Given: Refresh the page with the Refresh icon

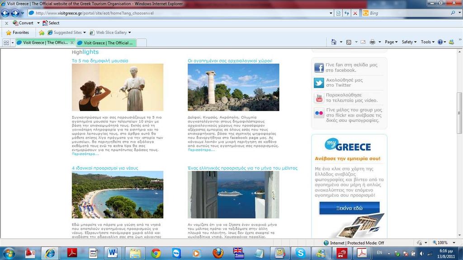Looking at the screenshot, I should [x=347, y=13].
